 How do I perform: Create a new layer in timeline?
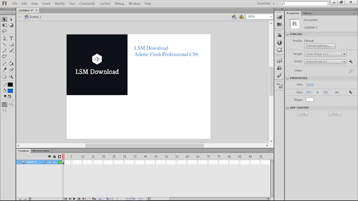20,199
